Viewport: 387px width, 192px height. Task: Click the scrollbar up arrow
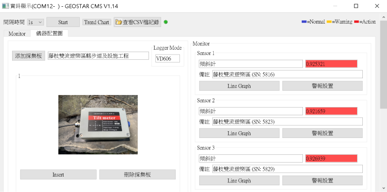[x=383, y=17]
